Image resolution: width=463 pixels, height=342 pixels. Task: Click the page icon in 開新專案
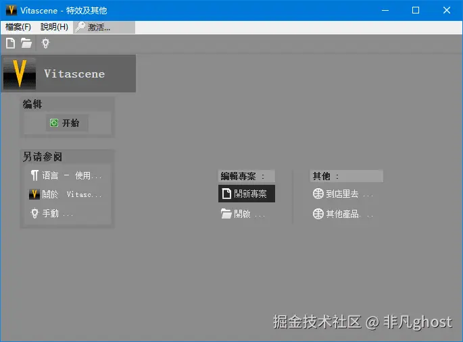pos(226,194)
